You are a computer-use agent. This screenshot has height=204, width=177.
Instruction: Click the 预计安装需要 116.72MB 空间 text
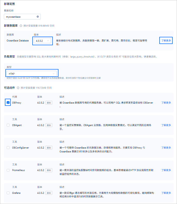click(36, 88)
